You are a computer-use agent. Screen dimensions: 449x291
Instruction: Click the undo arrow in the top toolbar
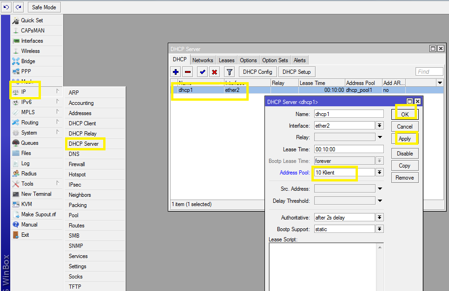pos(7,7)
